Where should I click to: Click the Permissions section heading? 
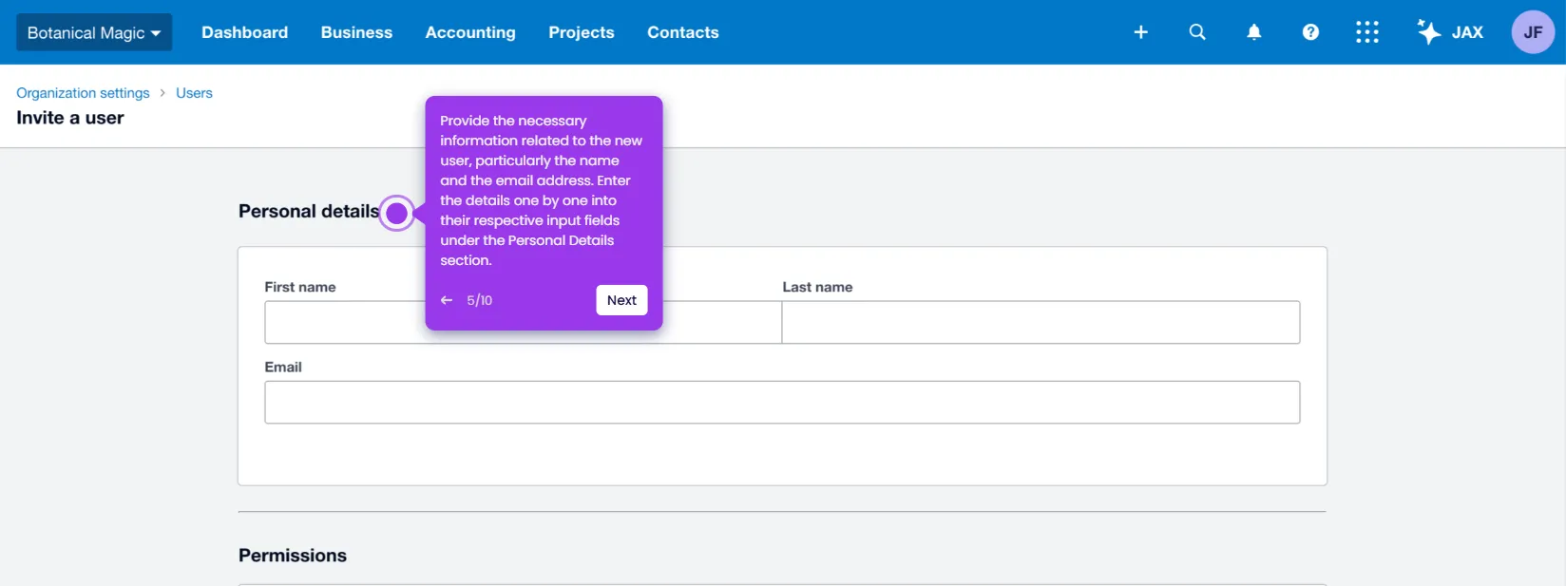click(x=293, y=556)
